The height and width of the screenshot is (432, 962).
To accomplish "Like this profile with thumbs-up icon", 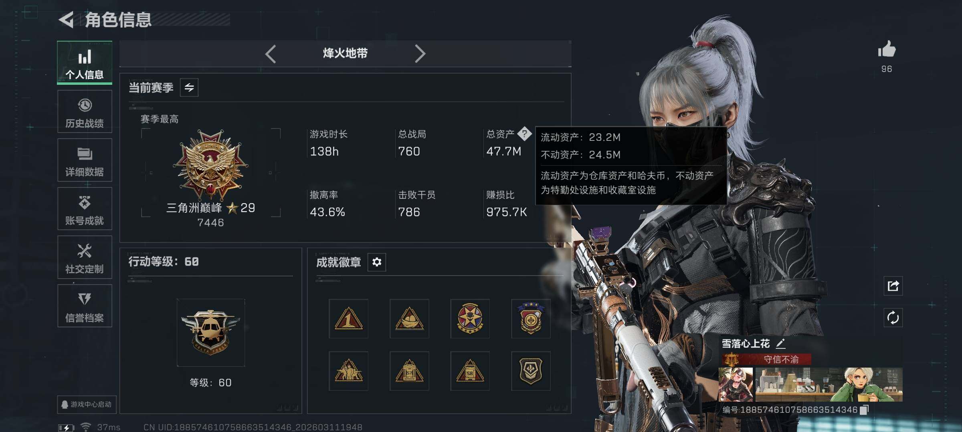I will [887, 50].
